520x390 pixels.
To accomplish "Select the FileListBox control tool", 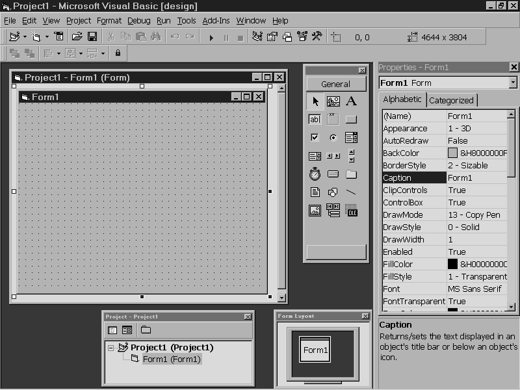I will click(315, 192).
